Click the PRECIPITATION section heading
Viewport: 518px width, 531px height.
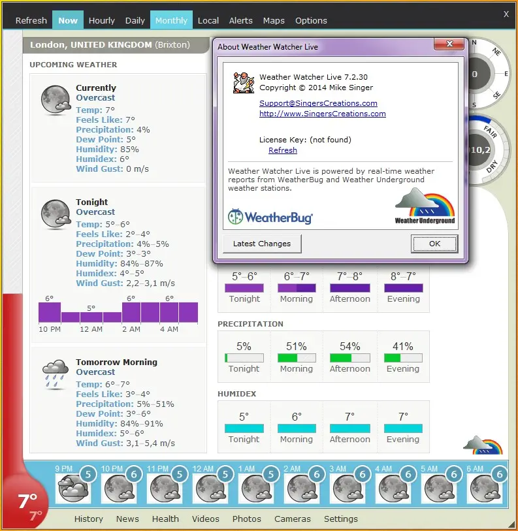click(x=250, y=324)
